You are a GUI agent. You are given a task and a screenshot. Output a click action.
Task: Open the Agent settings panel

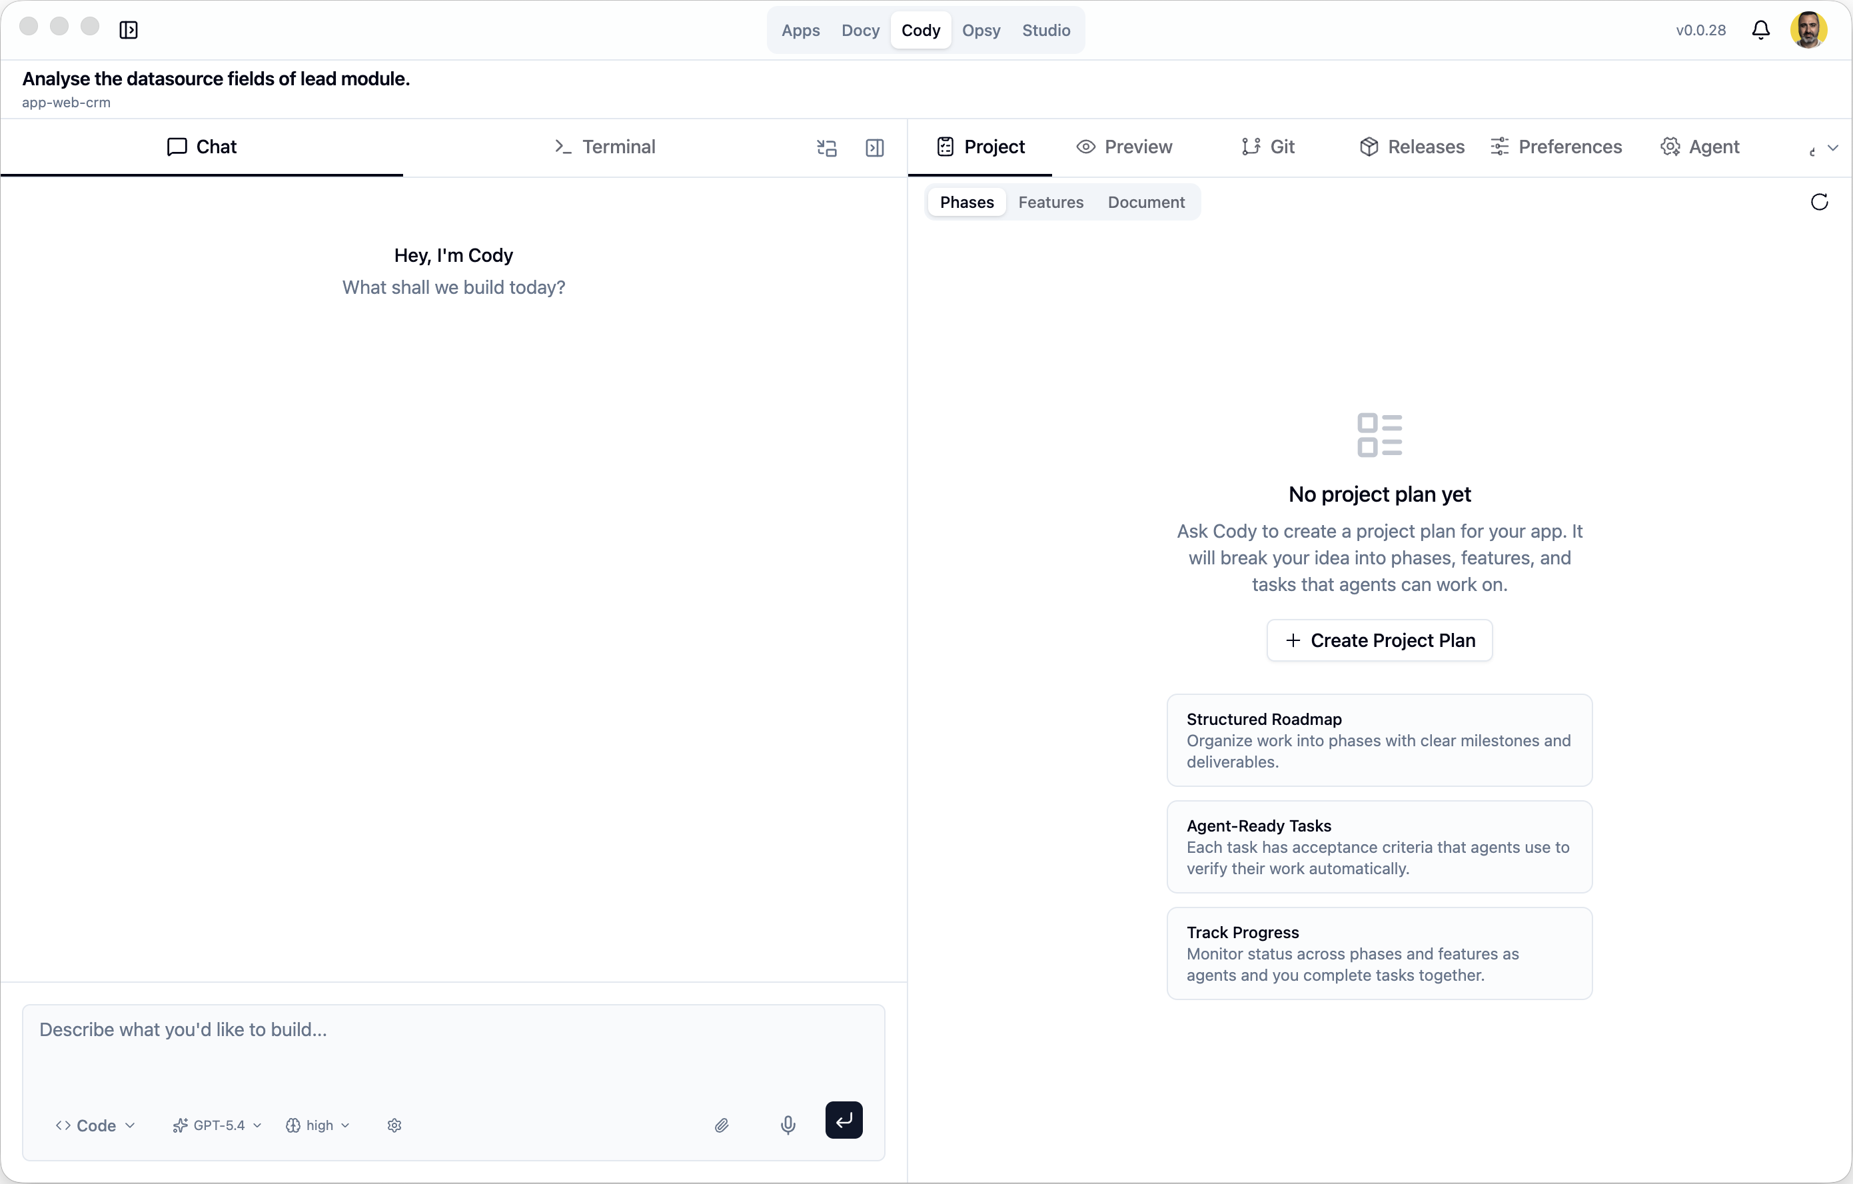1700,146
